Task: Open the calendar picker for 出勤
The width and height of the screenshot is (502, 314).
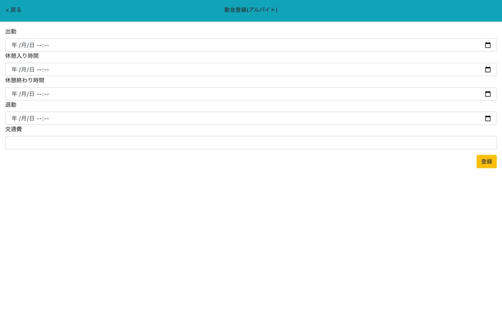Action: (x=488, y=45)
